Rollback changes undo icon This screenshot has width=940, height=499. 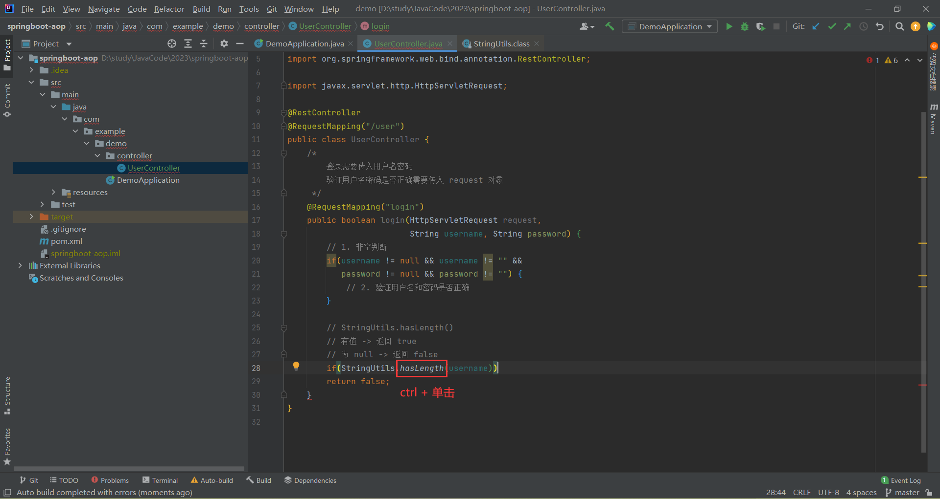pyautogui.click(x=880, y=26)
